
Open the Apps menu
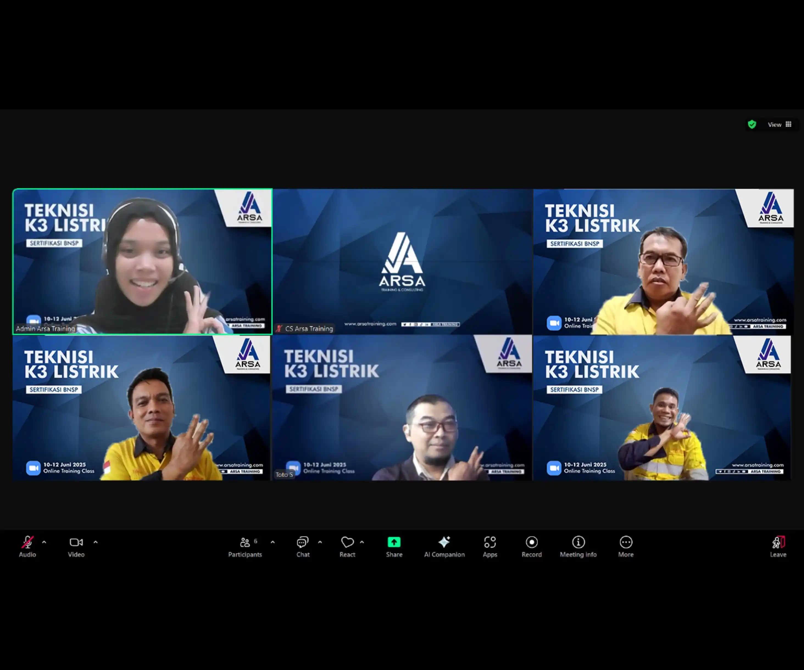pyautogui.click(x=490, y=547)
